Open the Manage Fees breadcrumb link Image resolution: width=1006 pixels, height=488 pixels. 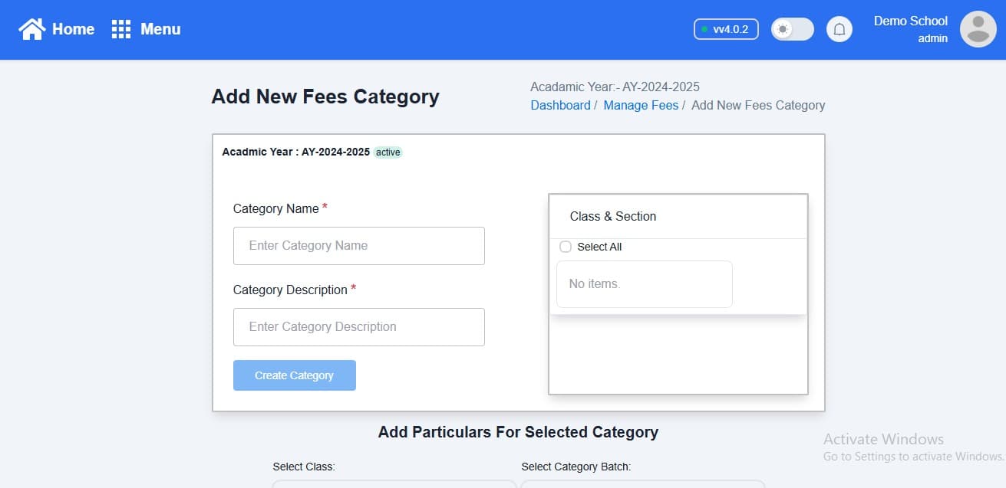coord(641,105)
